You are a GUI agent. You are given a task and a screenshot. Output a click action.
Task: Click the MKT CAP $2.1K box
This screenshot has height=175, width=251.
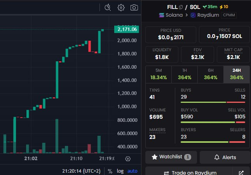[233, 54]
